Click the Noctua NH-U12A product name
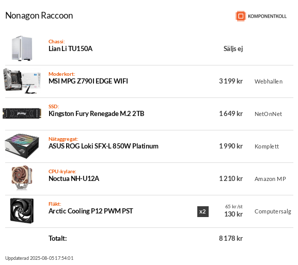The height and width of the screenshot is (265, 298). click(74, 178)
